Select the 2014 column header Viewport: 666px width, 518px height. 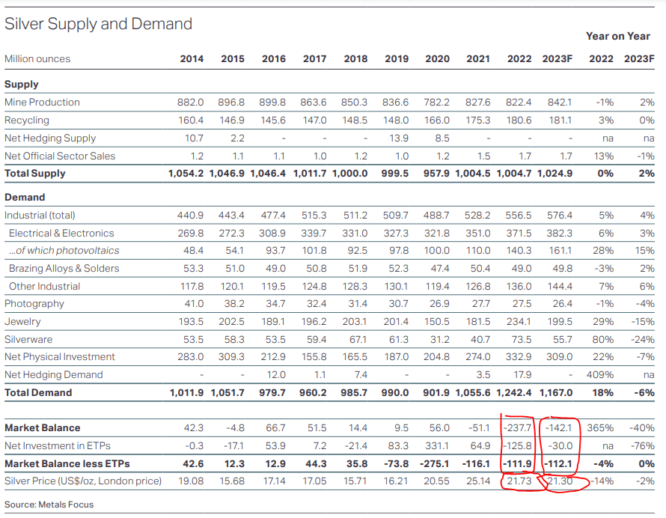192,58
